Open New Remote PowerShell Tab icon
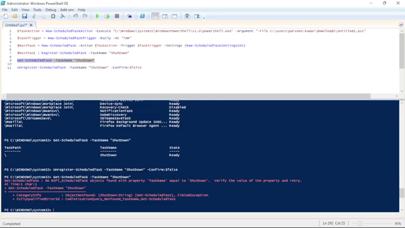 (x=129, y=16)
